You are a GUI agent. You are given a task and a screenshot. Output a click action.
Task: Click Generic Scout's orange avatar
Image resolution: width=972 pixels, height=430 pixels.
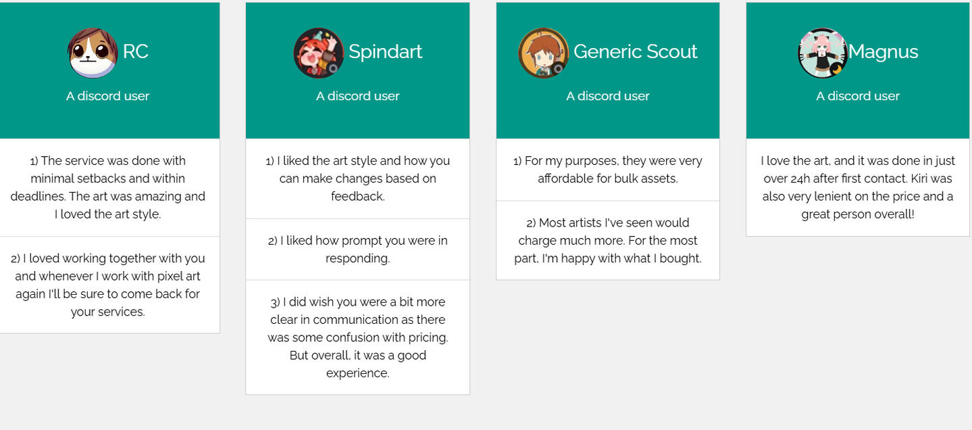click(544, 53)
